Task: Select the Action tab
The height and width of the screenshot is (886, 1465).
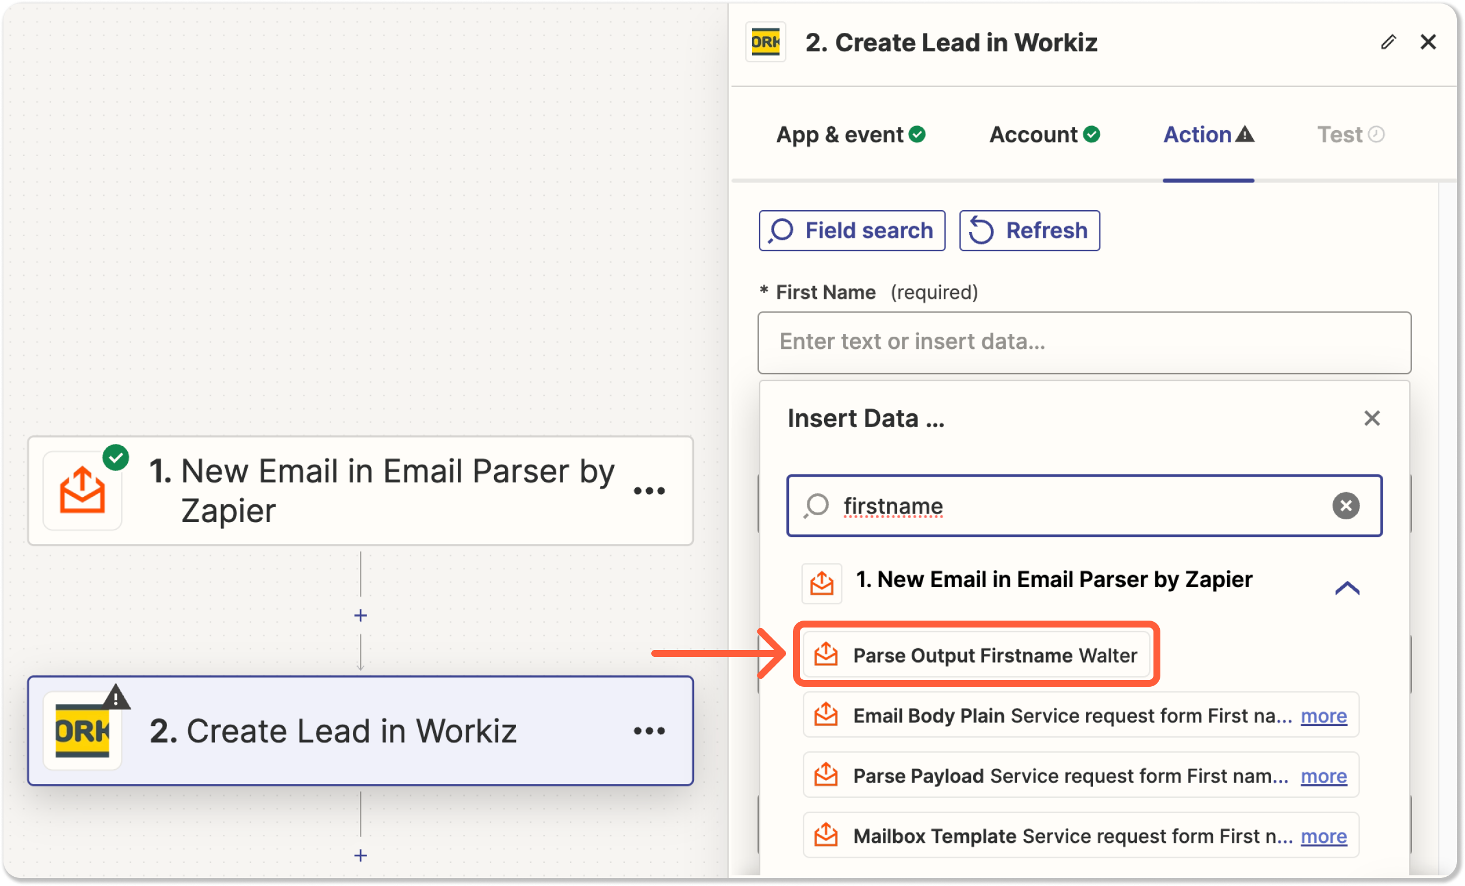Action: 1208,135
